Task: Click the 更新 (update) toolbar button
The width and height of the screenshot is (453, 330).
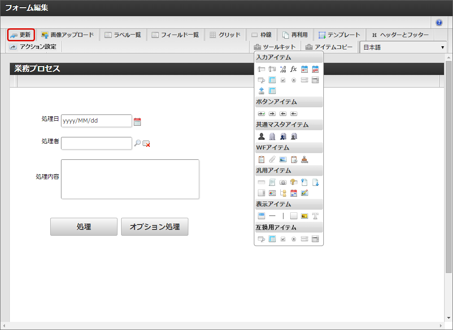Action: pos(21,35)
